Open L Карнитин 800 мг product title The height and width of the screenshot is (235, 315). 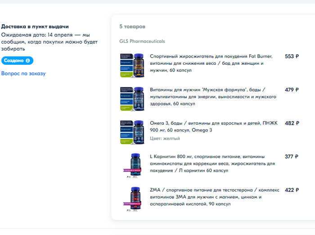click(212, 163)
